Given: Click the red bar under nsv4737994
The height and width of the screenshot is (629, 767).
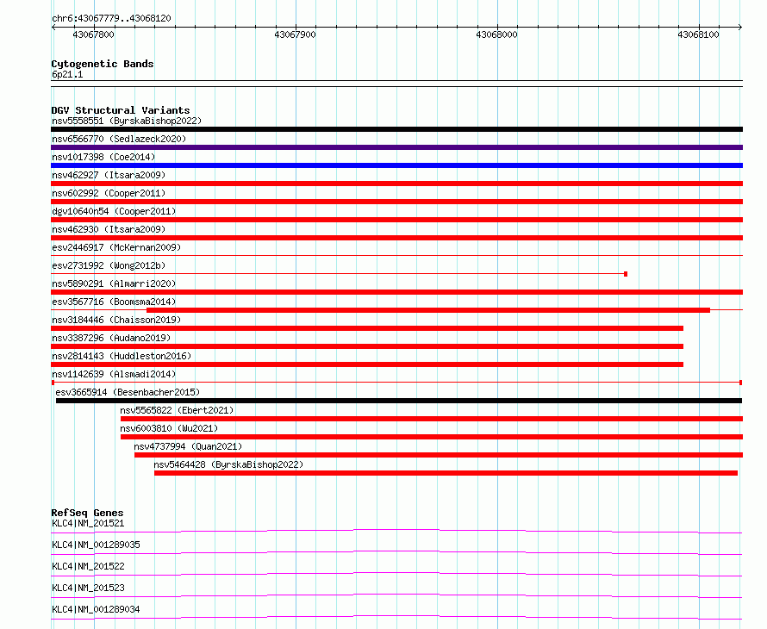Looking at the screenshot, I should tap(439, 455).
